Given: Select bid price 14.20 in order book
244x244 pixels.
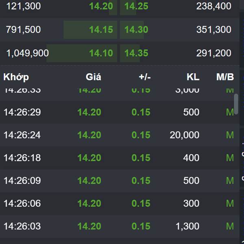Looking at the screenshot, I should coord(101,6).
